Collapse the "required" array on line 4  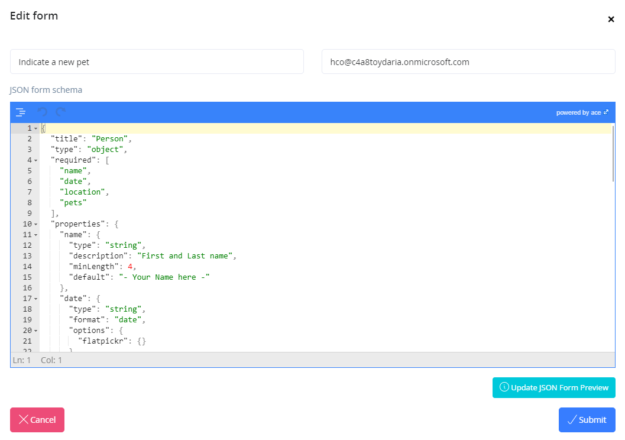(35, 160)
